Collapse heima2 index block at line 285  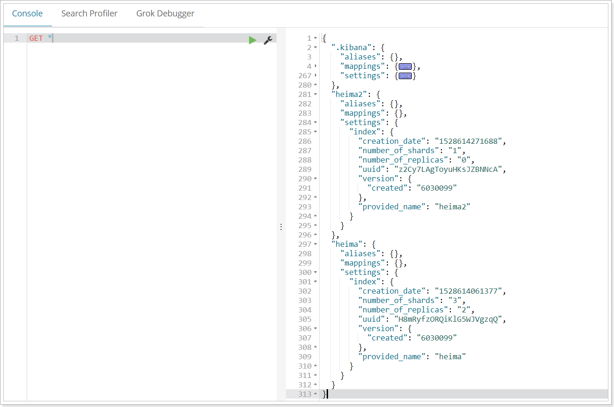[315, 132]
